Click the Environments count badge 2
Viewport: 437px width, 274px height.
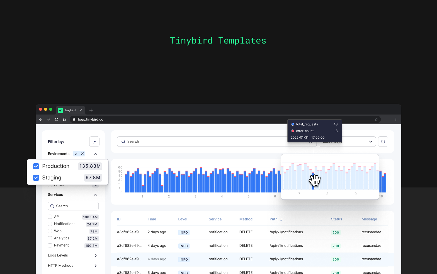click(x=76, y=154)
